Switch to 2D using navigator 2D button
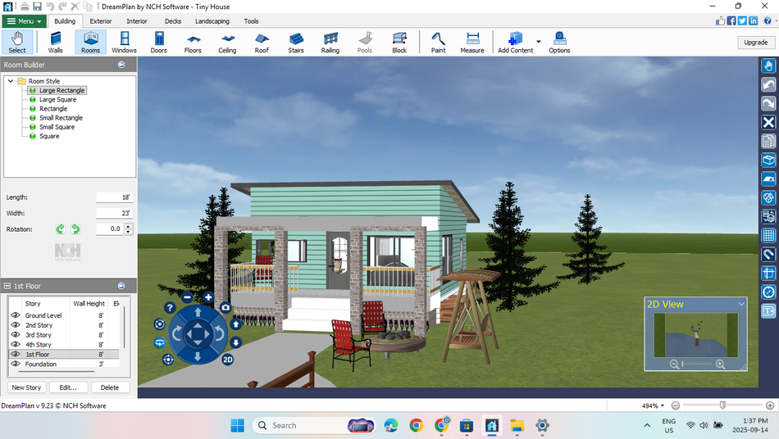The image size is (779, 439). click(227, 360)
